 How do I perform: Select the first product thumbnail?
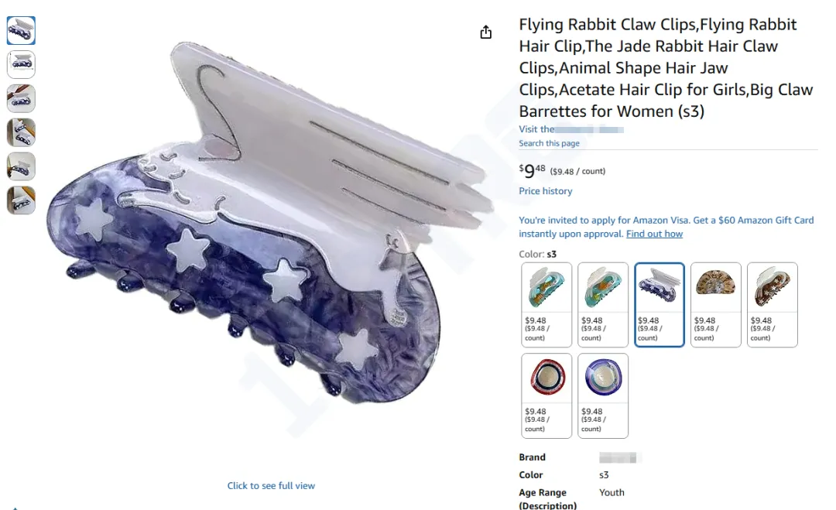click(x=21, y=30)
